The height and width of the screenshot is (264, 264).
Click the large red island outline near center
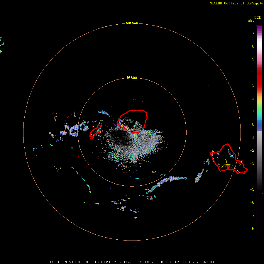tap(133, 121)
